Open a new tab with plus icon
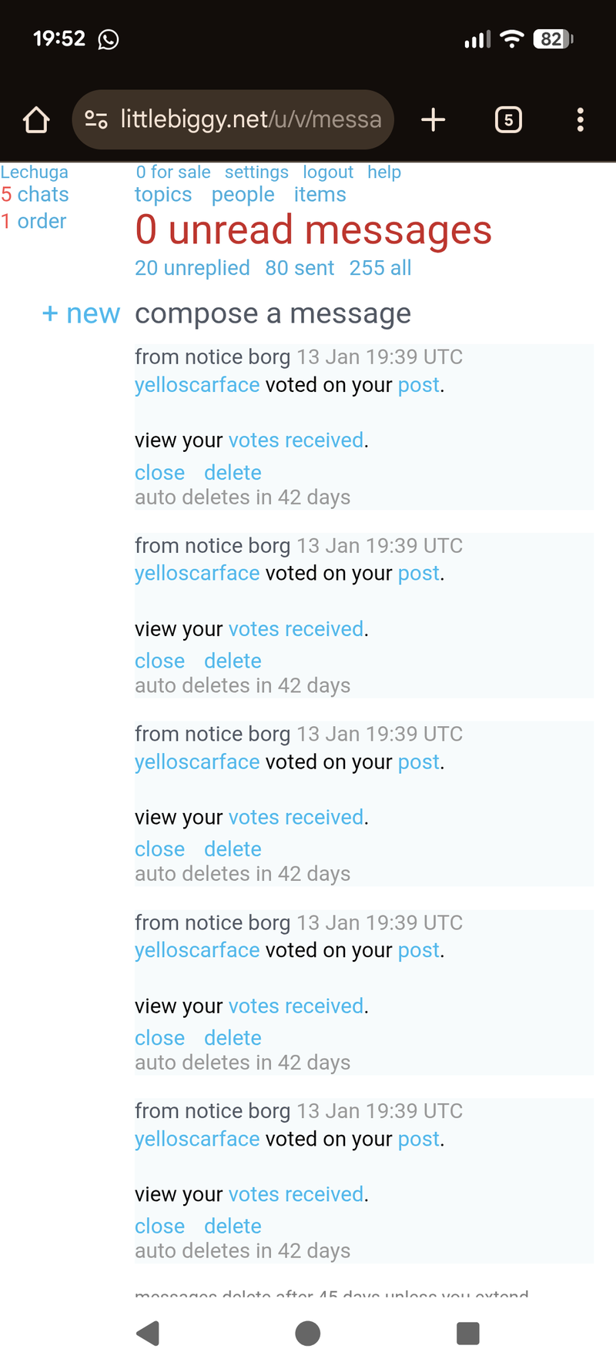This screenshot has width=616, height=1369. [x=434, y=120]
